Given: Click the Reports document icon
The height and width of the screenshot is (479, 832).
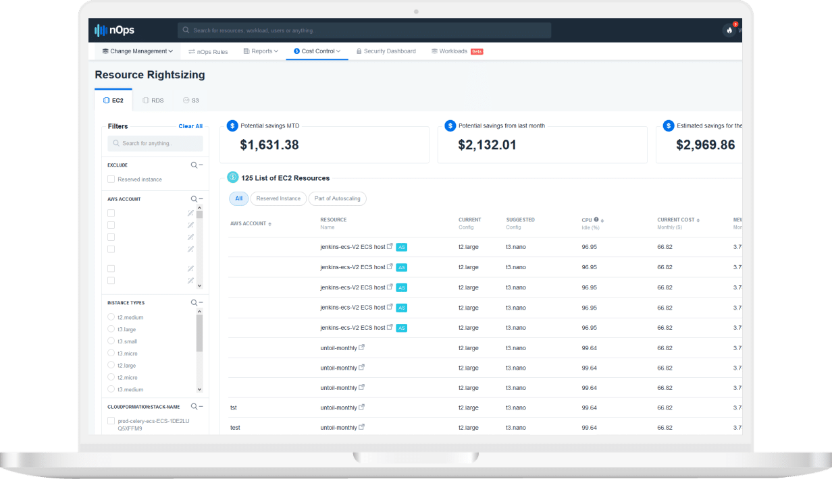Looking at the screenshot, I should click(246, 51).
